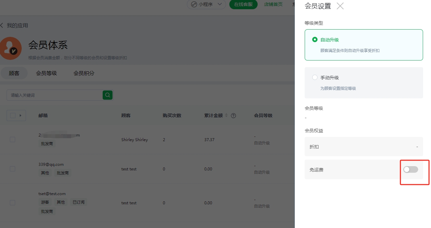Toggle the 免运费 switch on
This screenshot has width=431, height=228.
pos(411,169)
